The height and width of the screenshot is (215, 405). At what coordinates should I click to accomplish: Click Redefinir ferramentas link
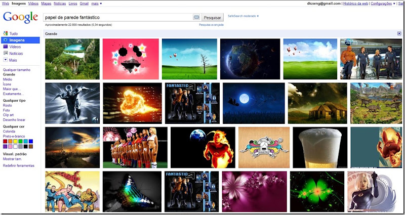pos(19,166)
